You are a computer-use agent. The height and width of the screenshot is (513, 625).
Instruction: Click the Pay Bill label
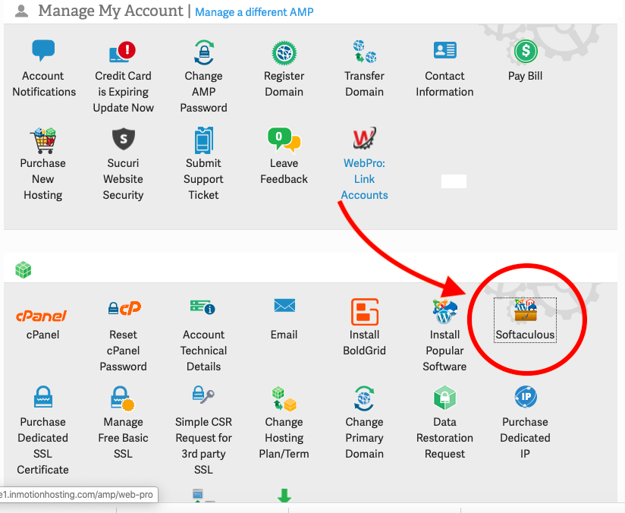click(525, 76)
